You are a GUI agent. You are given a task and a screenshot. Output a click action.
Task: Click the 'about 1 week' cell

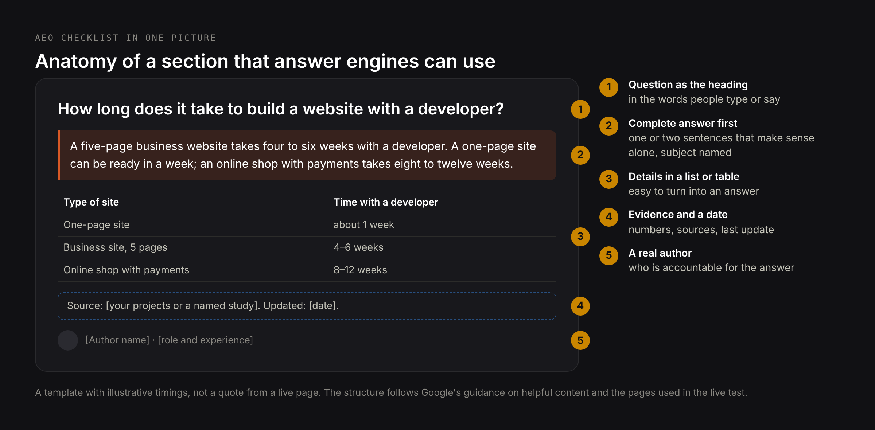pyautogui.click(x=364, y=225)
